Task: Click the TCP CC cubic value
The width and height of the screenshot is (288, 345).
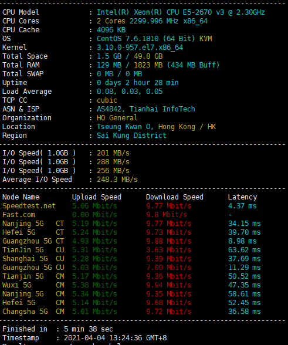Action: pos(107,100)
